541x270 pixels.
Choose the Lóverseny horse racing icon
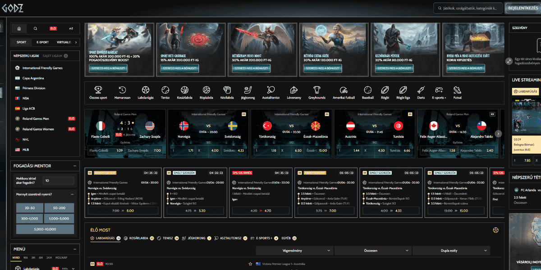tap(294, 90)
